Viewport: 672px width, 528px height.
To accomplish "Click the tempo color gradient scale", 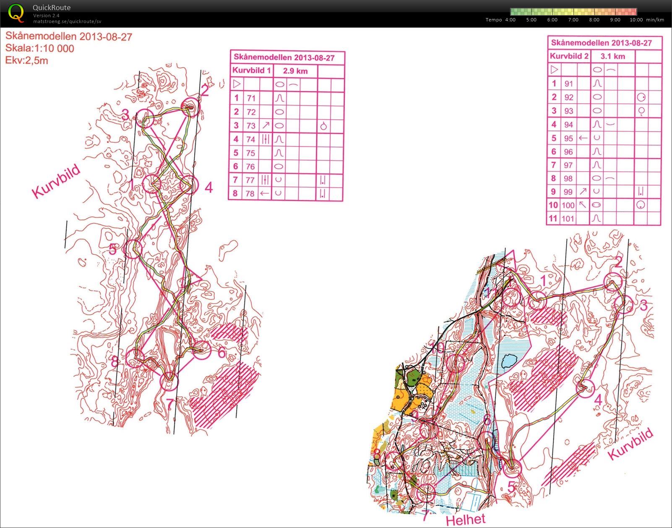I will [573, 12].
